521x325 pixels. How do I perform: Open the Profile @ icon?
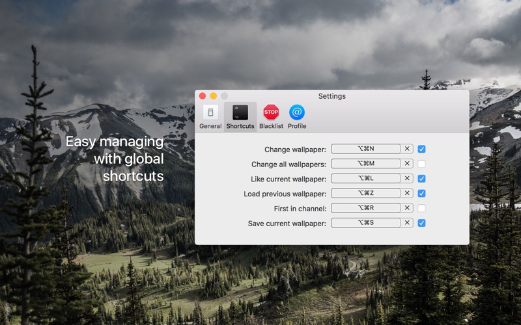297,112
